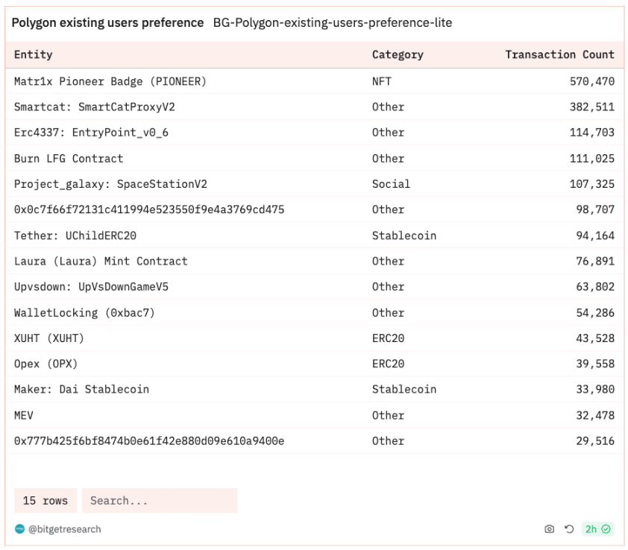Sort by the Entity column header

coord(34,54)
